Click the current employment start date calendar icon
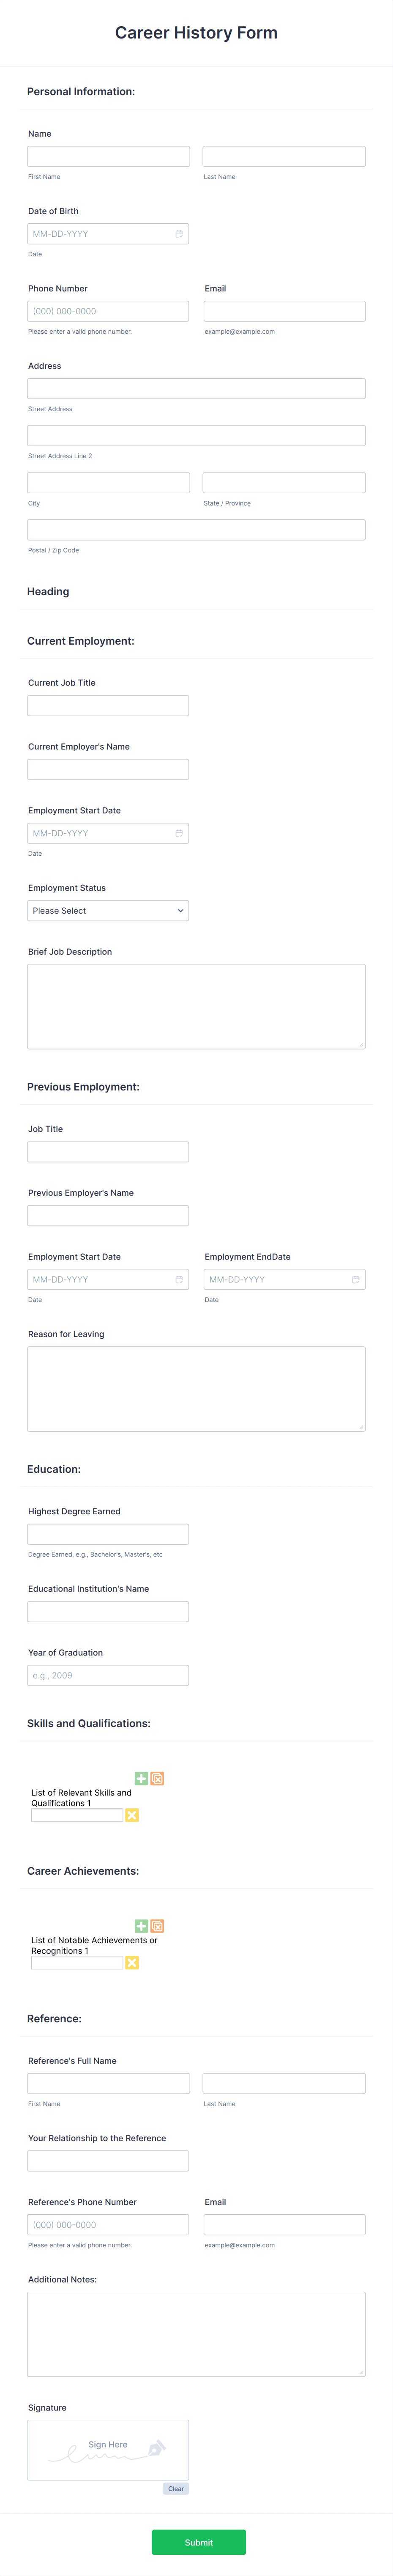The image size is (393, 2576). (x=179, y=833)
